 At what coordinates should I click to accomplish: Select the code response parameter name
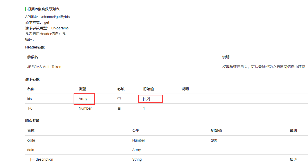coord(31,140)
